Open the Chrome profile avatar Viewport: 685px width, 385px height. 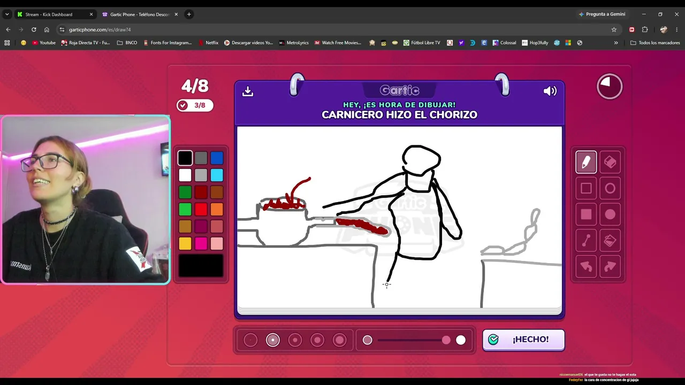664,29
